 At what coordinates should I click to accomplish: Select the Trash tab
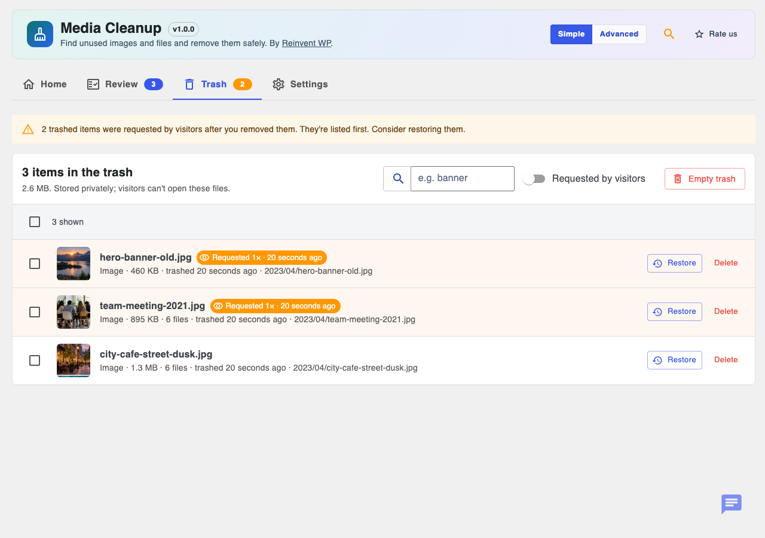click(x=218, y=84)
